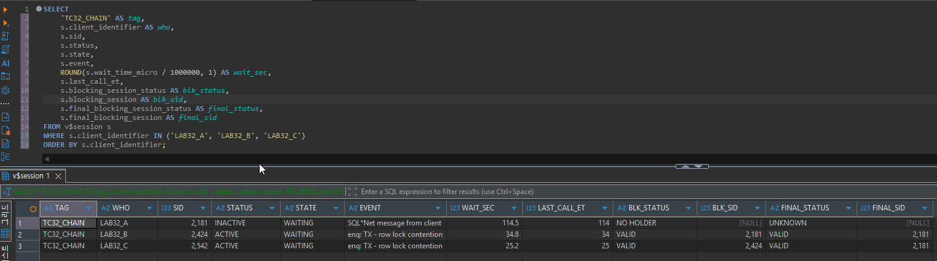Open the STATE column filter dropdown

click(336, 208)
